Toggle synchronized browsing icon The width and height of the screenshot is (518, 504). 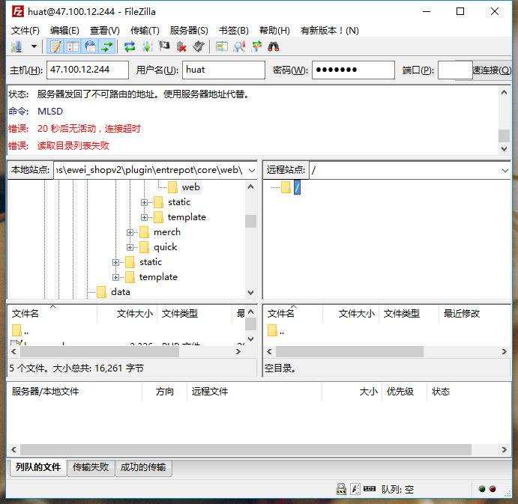coord(256,46)
